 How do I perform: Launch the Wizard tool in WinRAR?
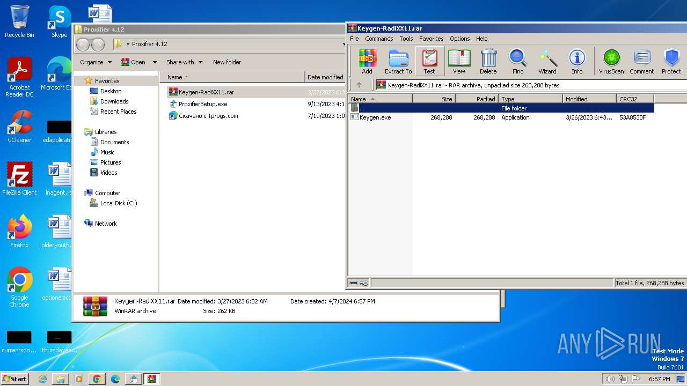pyautogui.click(x=547, y=61)
